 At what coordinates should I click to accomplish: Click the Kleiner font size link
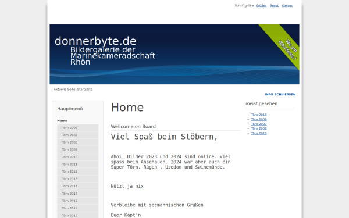[x=287, y=6]
